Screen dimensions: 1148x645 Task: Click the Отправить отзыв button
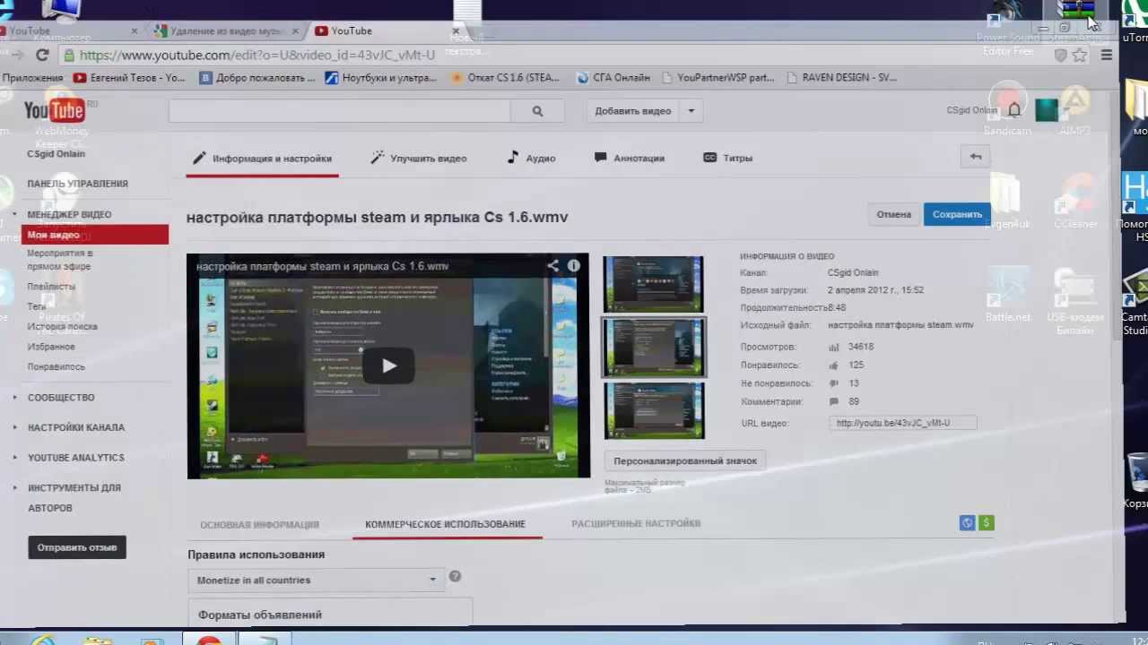[x=77, y=547]
